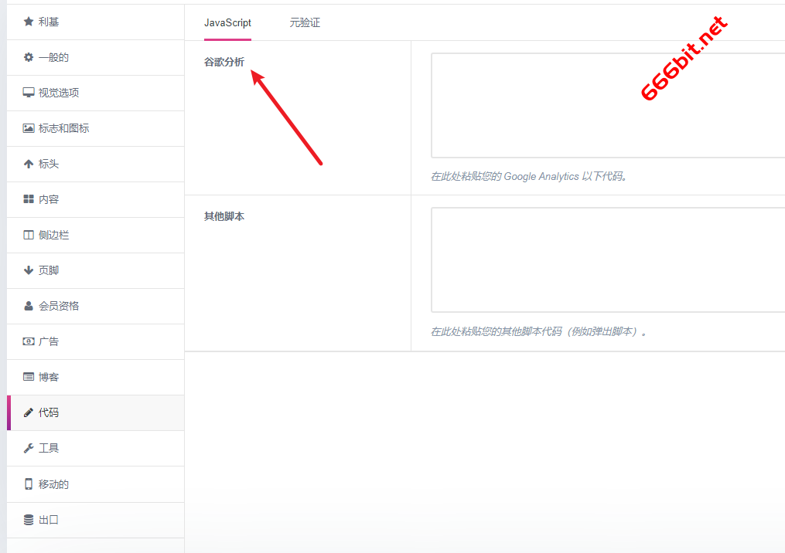The width and height of the screenshot is (785, 553).
Task: Select 会员资格 in the sidebar menu
Action: (96, 306)
